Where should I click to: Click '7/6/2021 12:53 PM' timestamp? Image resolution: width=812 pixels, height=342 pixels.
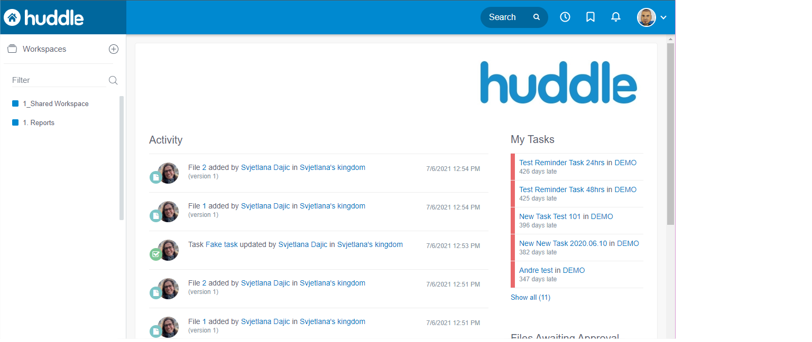[x=453, y=246]
